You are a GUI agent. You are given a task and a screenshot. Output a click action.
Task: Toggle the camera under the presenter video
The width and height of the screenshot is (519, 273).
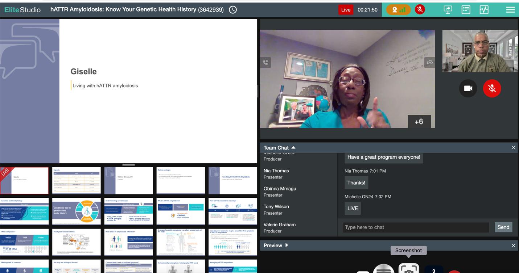pos(468,88)
